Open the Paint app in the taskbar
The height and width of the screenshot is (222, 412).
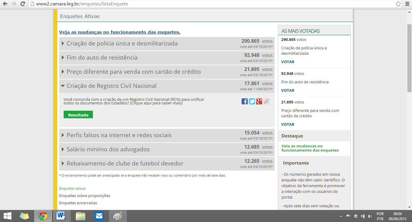click(x=118, y=216)
